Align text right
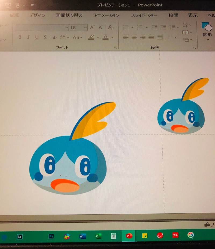Screen dimensions: 215x249 pyautogui.click(x=143, y=37)
